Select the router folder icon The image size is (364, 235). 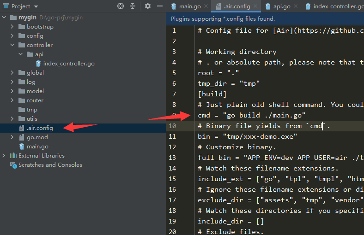click(22, 100)
